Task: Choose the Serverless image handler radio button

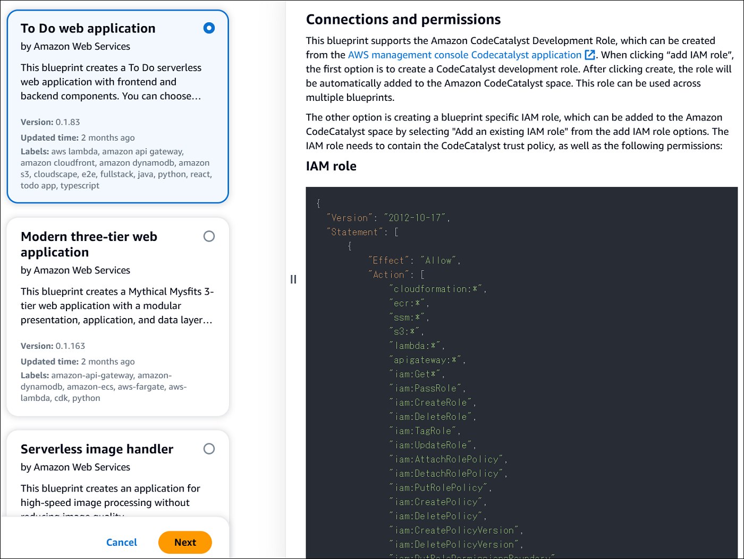Action: 209,449
